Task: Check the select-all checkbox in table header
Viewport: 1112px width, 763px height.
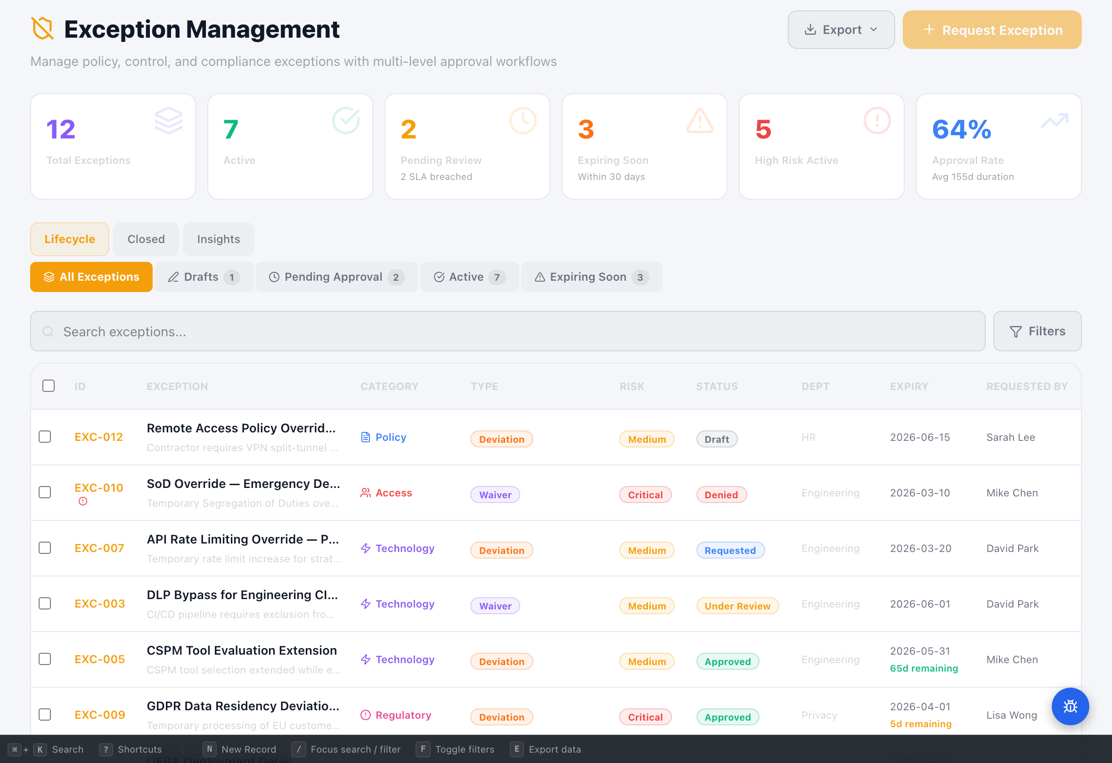Action: click(49, 386)
